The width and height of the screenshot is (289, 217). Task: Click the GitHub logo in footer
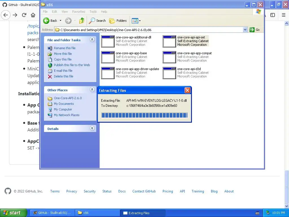tap(8, 191)
